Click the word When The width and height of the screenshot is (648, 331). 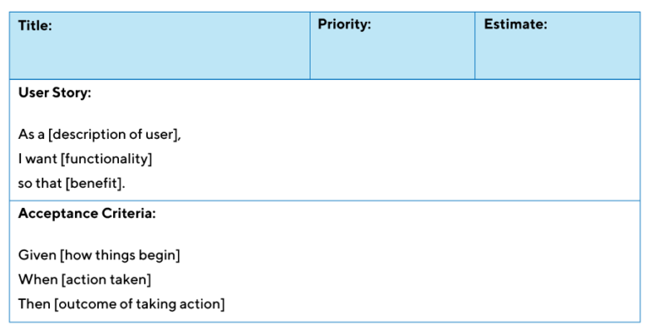pyautogui.click(x=38, y=280)
